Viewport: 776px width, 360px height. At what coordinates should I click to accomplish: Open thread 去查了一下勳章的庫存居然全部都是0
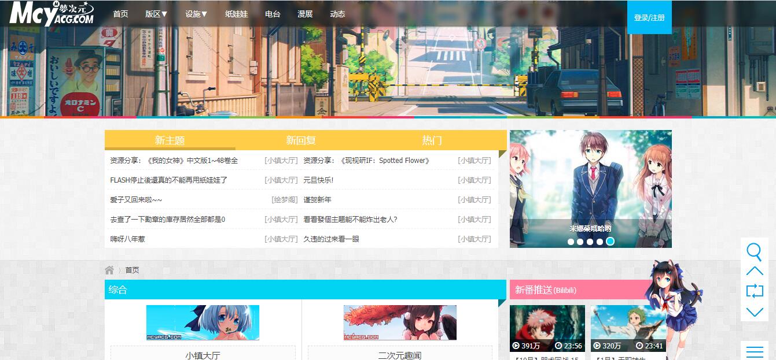(167, 220)
